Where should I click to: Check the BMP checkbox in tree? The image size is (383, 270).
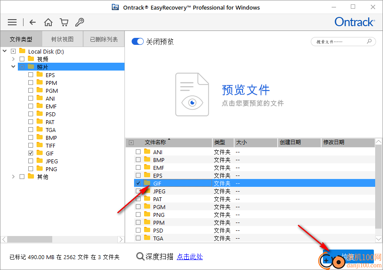tap(30, 138)
